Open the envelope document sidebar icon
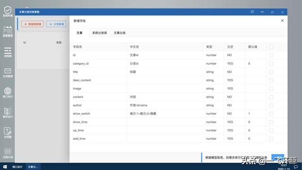The width and height of the screenshot is (302, 170). tap(8, 71)
